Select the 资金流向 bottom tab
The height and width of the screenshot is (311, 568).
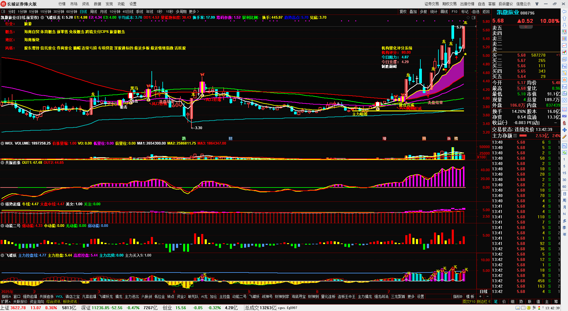point(37,302)
